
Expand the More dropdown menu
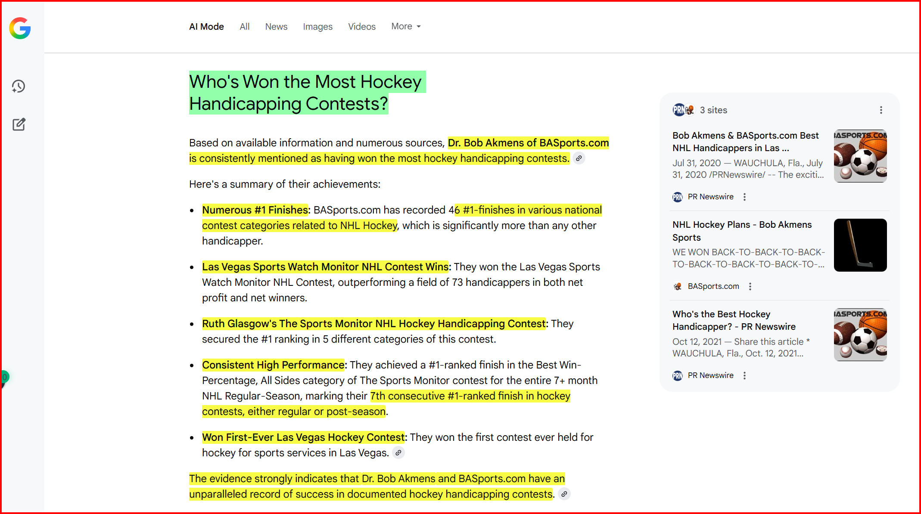[406, 27]
